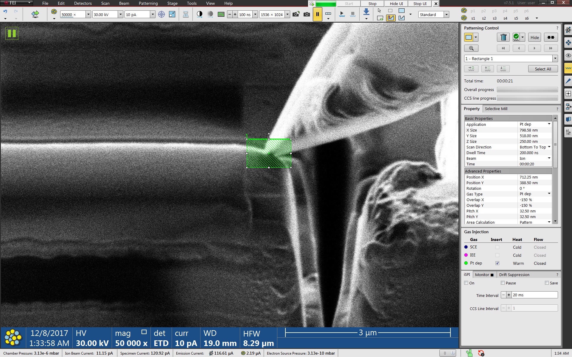
Task: Click the auto contrast brightness icon
Action: (x=200, y=14)
